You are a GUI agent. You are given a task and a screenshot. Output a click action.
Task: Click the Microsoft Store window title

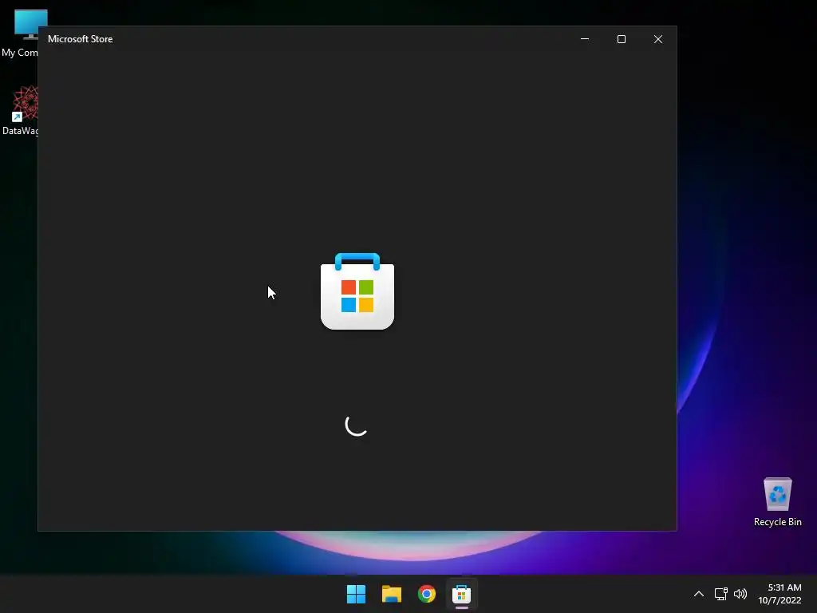click(81, 39)
